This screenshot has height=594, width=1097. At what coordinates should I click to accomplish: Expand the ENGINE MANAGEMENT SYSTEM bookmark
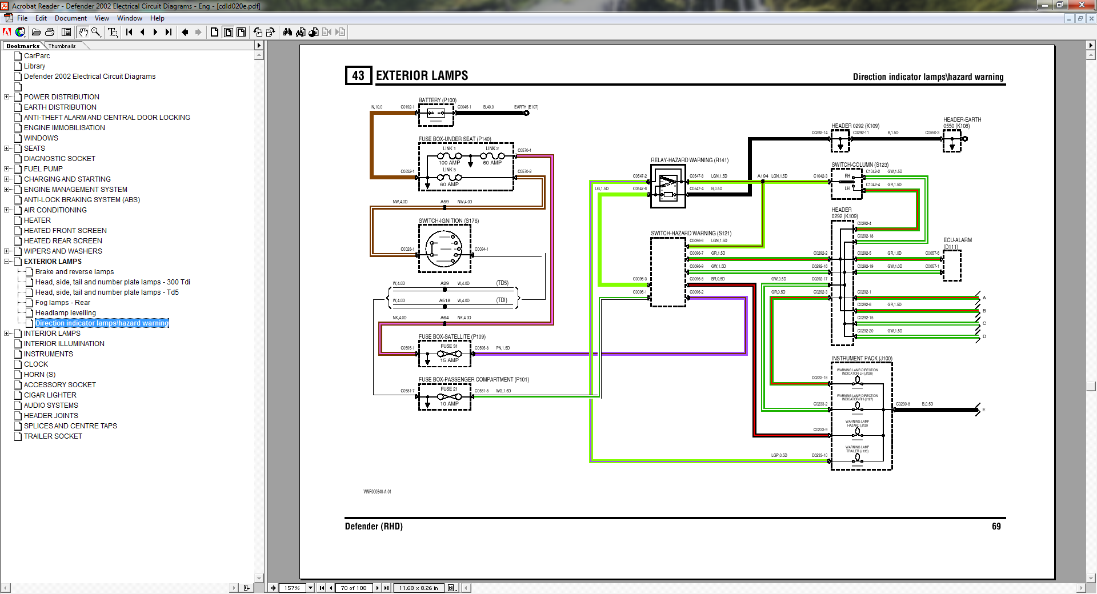point(7,190)
